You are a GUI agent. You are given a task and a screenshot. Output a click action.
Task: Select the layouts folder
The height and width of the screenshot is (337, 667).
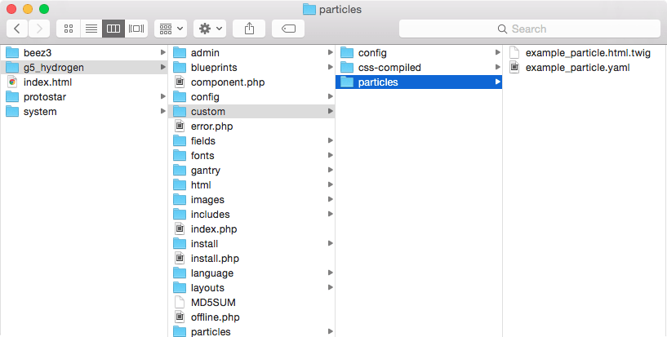point(251,288)
